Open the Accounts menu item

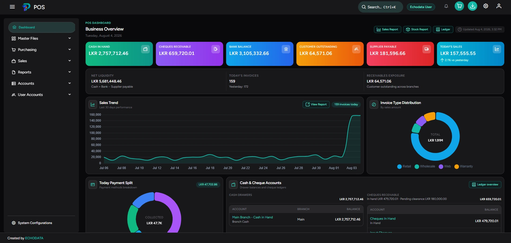click(42, 84)
